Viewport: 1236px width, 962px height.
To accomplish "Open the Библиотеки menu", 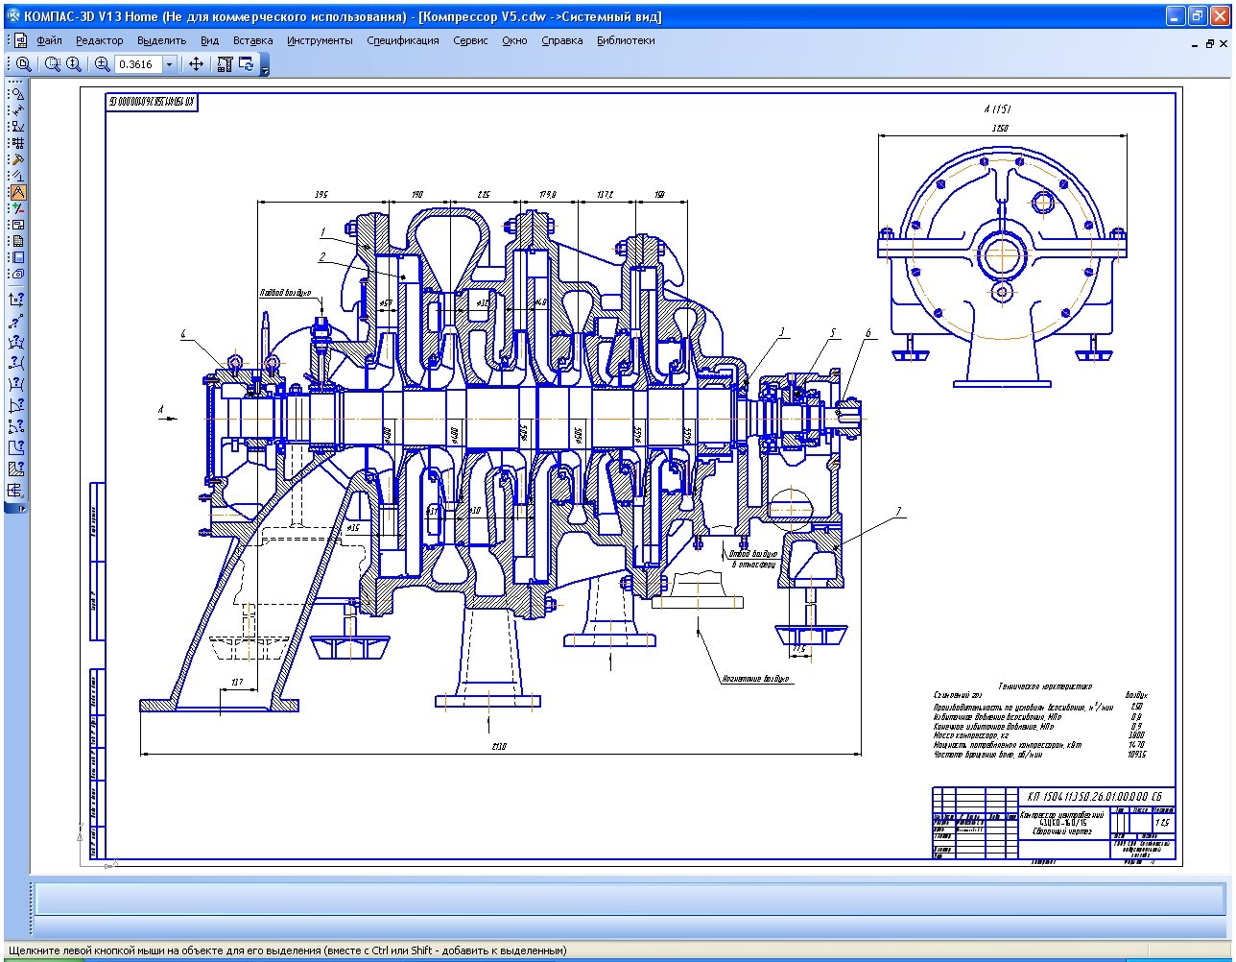I will pyautogui.click(x=626, y=40).
